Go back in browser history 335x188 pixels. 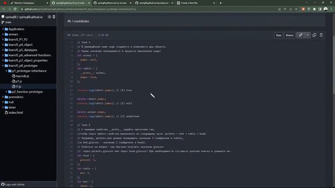4,9
